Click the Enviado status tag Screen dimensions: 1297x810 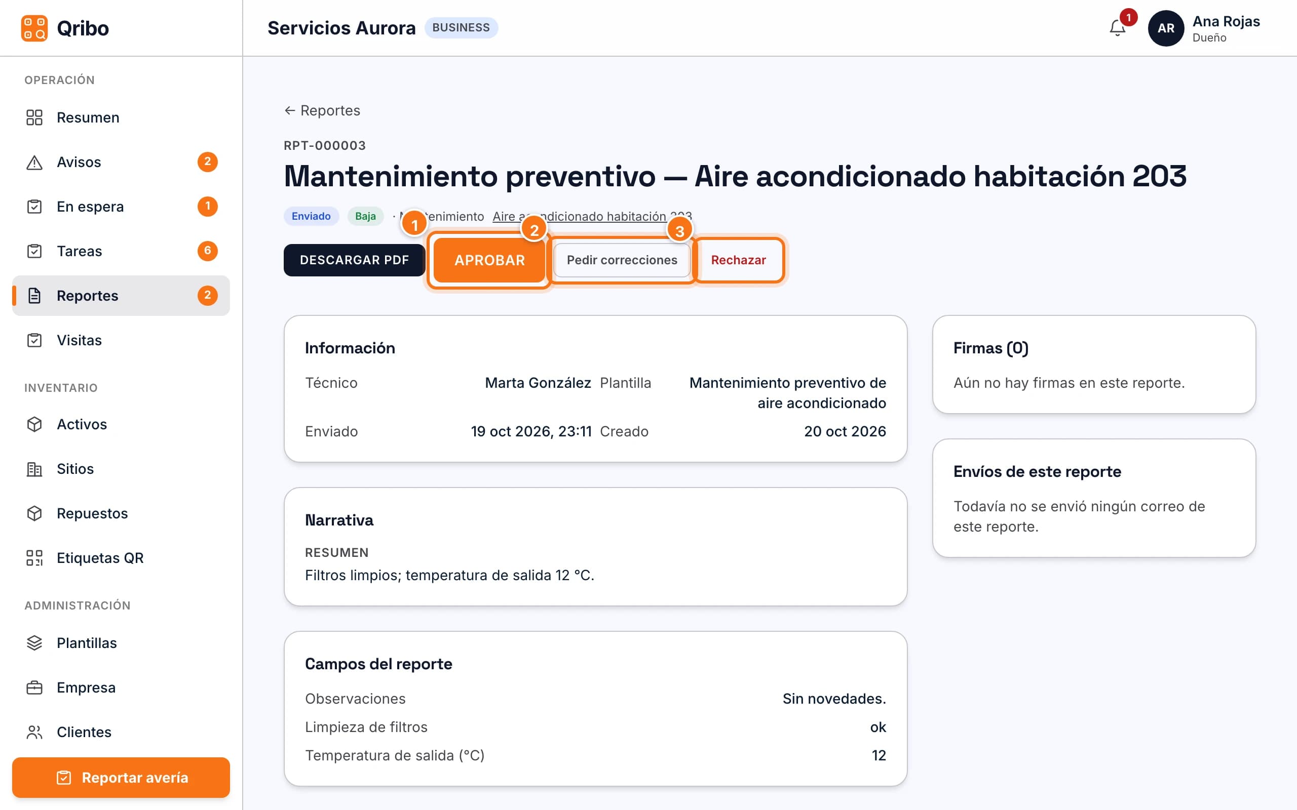311,216
